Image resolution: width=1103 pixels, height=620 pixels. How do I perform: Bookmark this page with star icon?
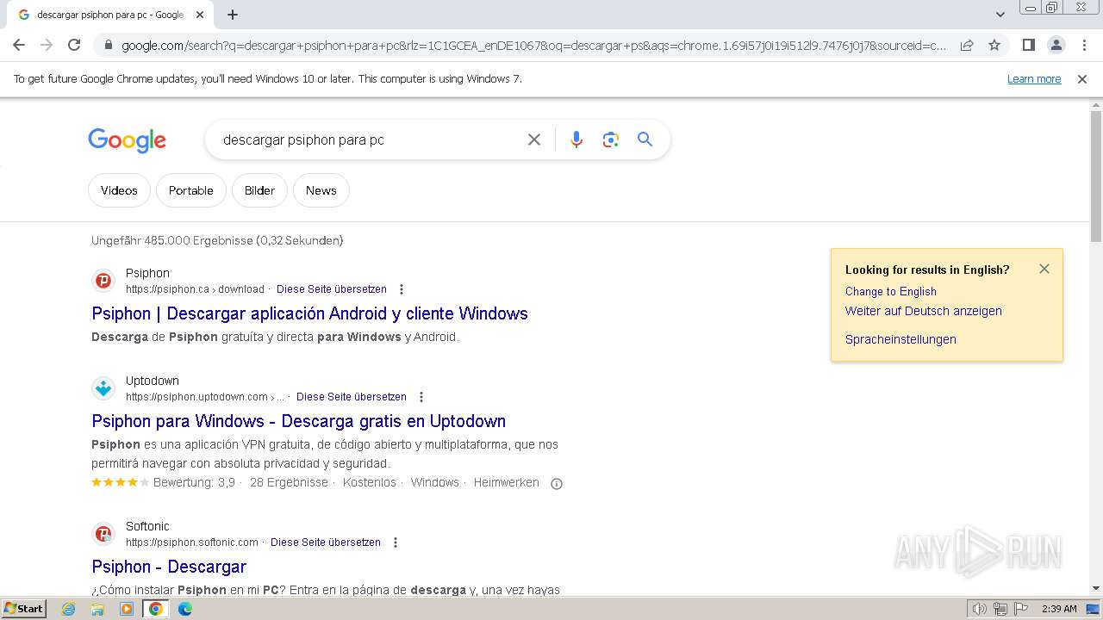(x=994, y=45)
